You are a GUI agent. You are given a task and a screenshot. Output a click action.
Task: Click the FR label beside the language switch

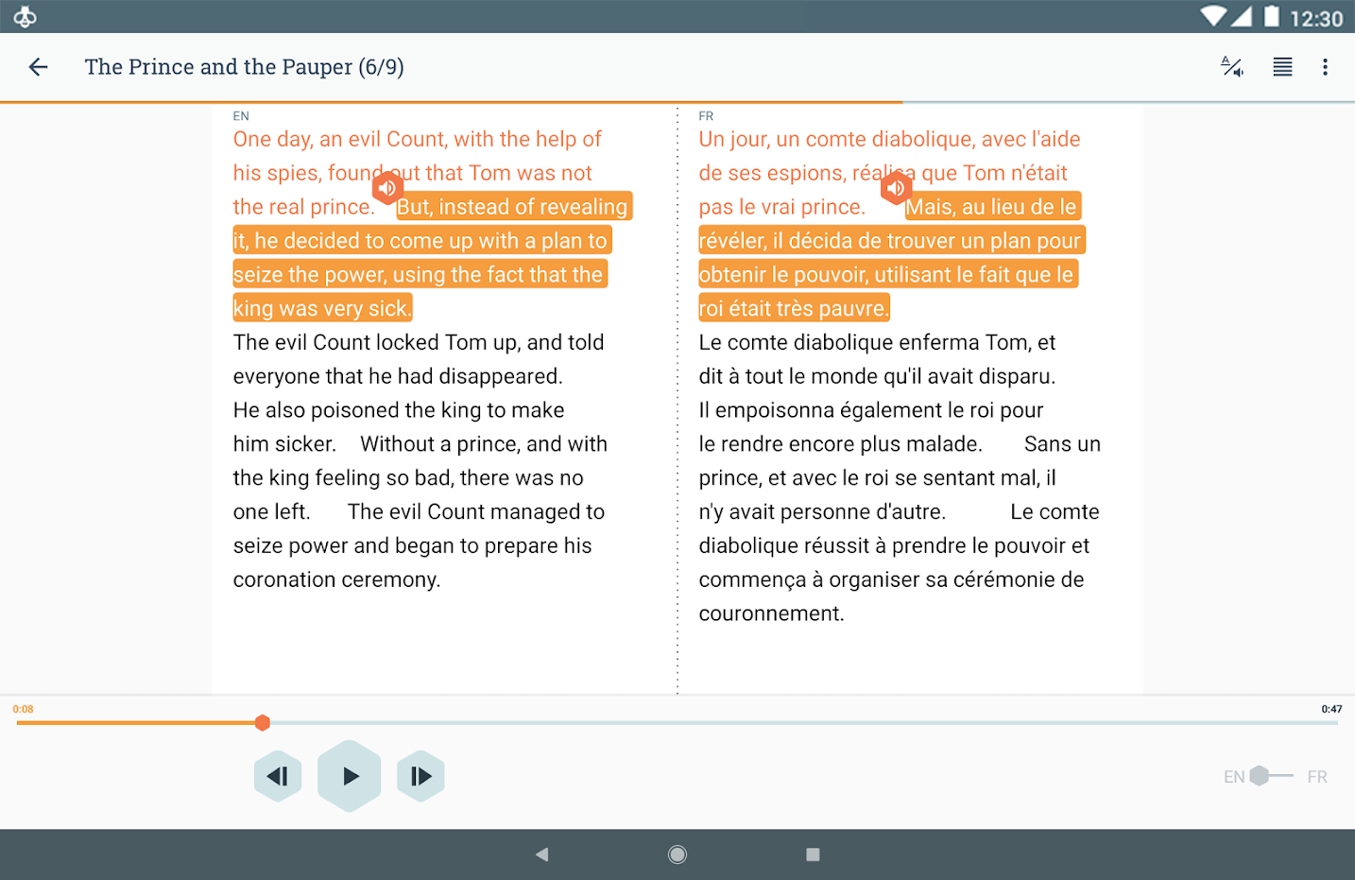pyautogui.click(x=1317, y=777)
